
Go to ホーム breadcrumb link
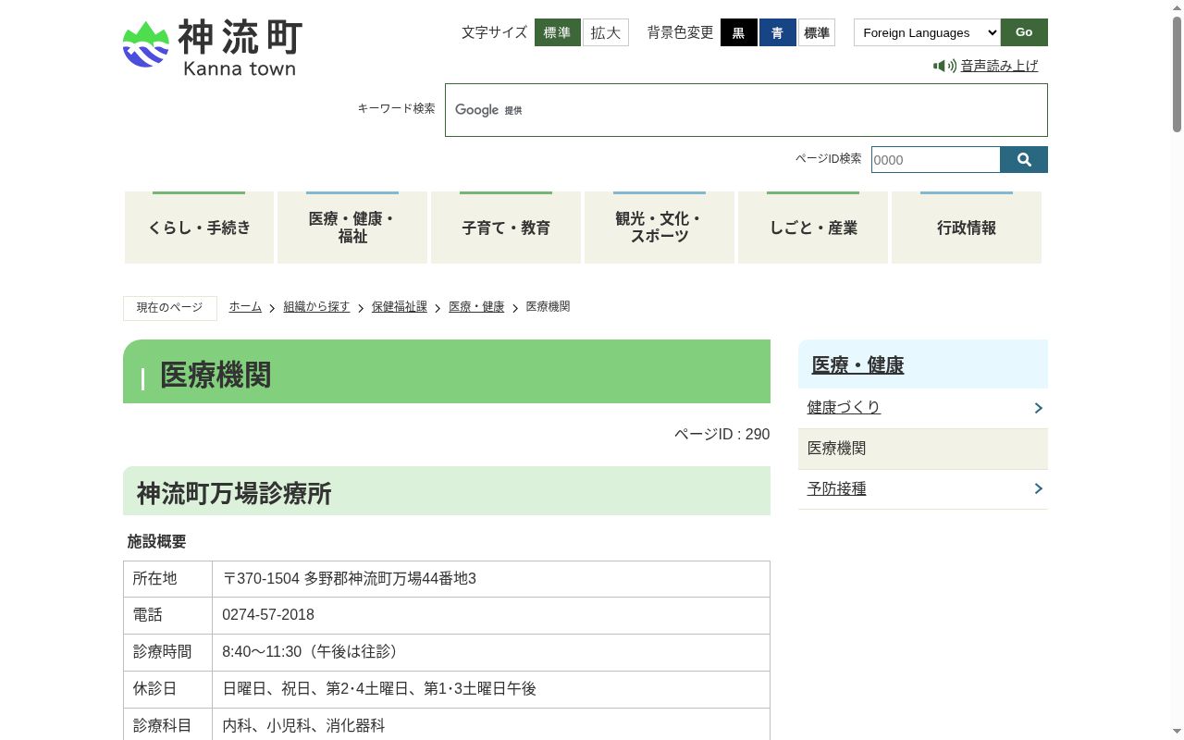(x=245, y=307)
